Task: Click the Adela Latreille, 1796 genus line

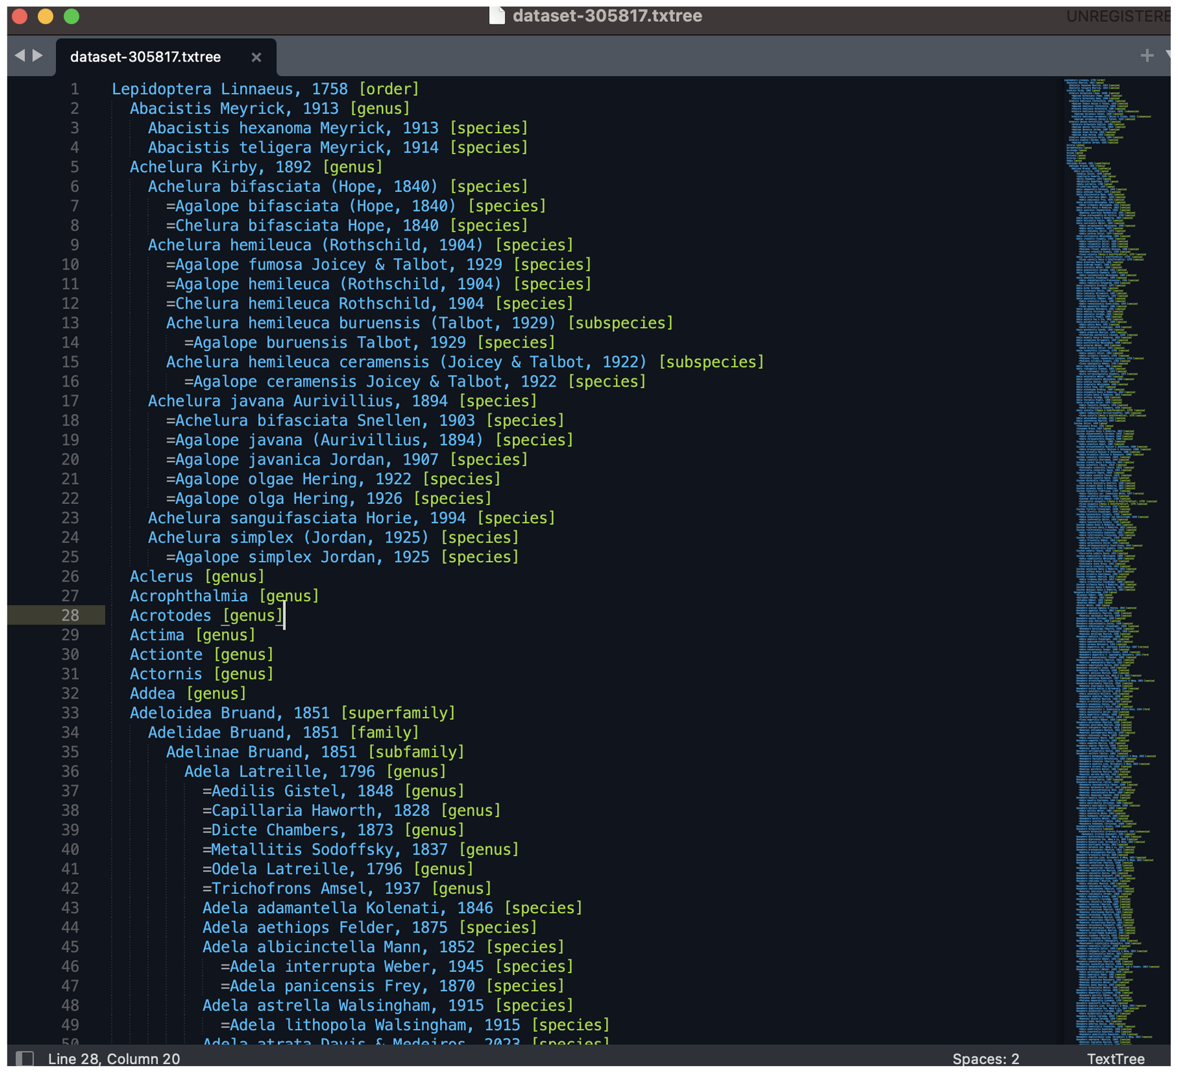Action: [x=315, y=771]
